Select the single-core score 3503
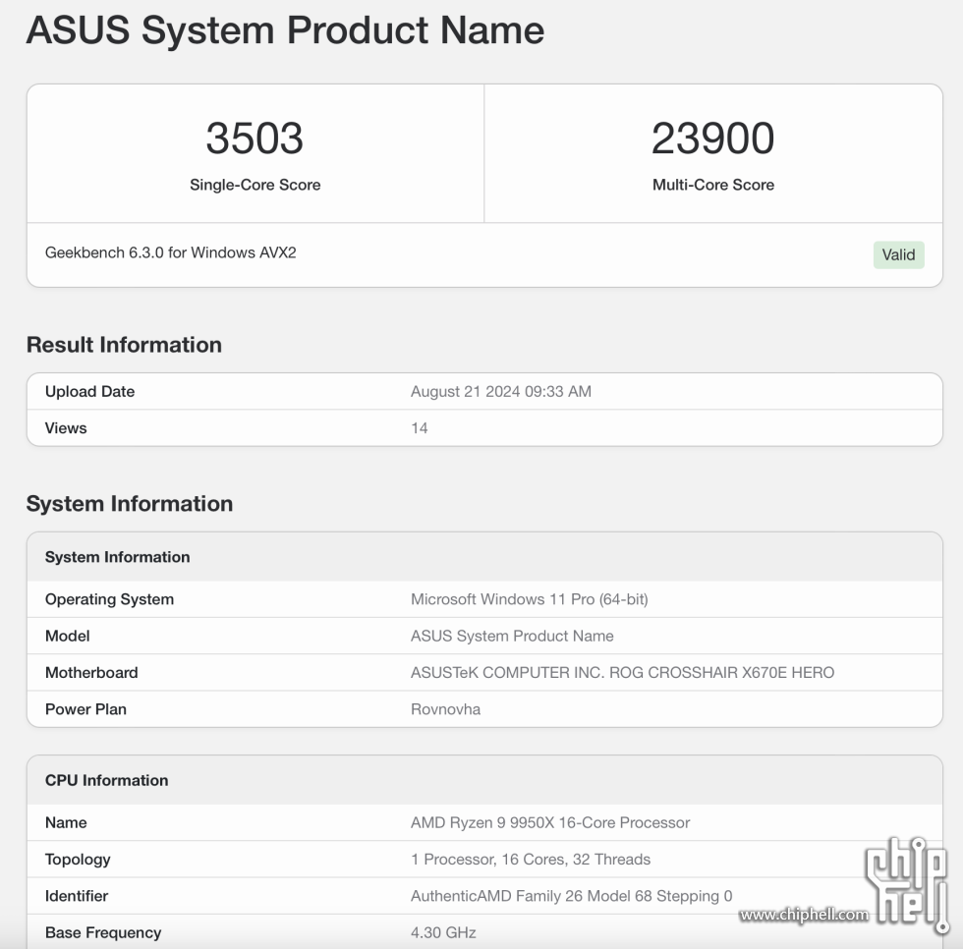The height and width of the screenshot is (949, 963). coord(255,139)
